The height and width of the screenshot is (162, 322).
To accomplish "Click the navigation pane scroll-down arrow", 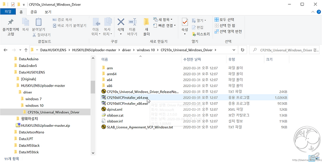I will [93, 153].
